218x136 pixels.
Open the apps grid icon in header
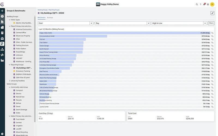[x=208, y=4]
